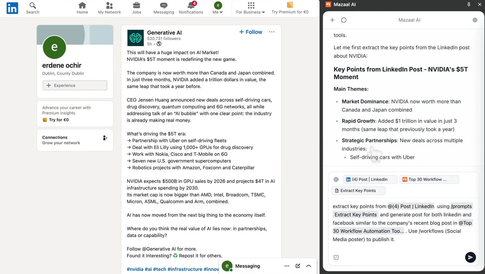Send the prompt with arrow button

point(470,257)
